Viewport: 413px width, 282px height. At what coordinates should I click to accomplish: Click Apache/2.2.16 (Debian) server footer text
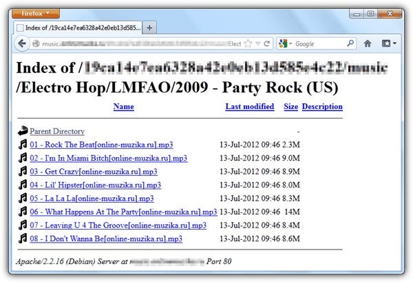[124, 261]
